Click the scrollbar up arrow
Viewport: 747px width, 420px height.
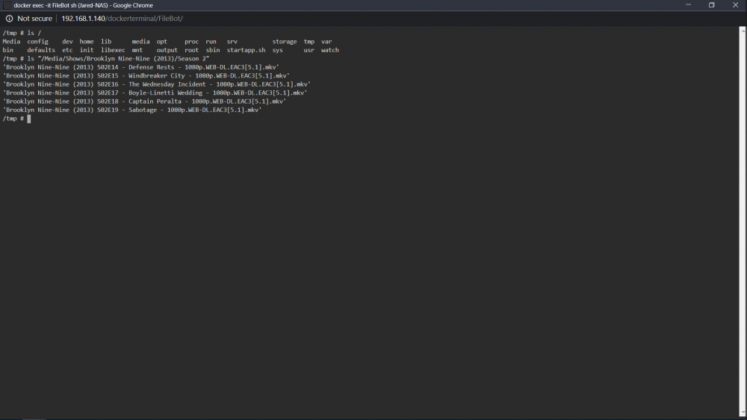point(743,30)
